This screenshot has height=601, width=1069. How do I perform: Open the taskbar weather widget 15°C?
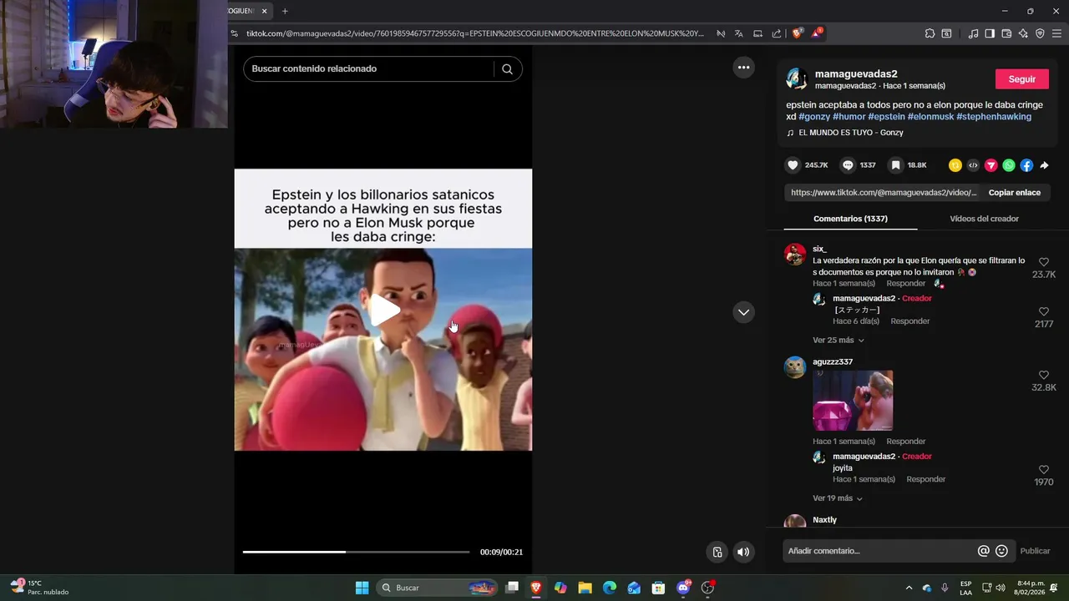[x=38, y=588]
